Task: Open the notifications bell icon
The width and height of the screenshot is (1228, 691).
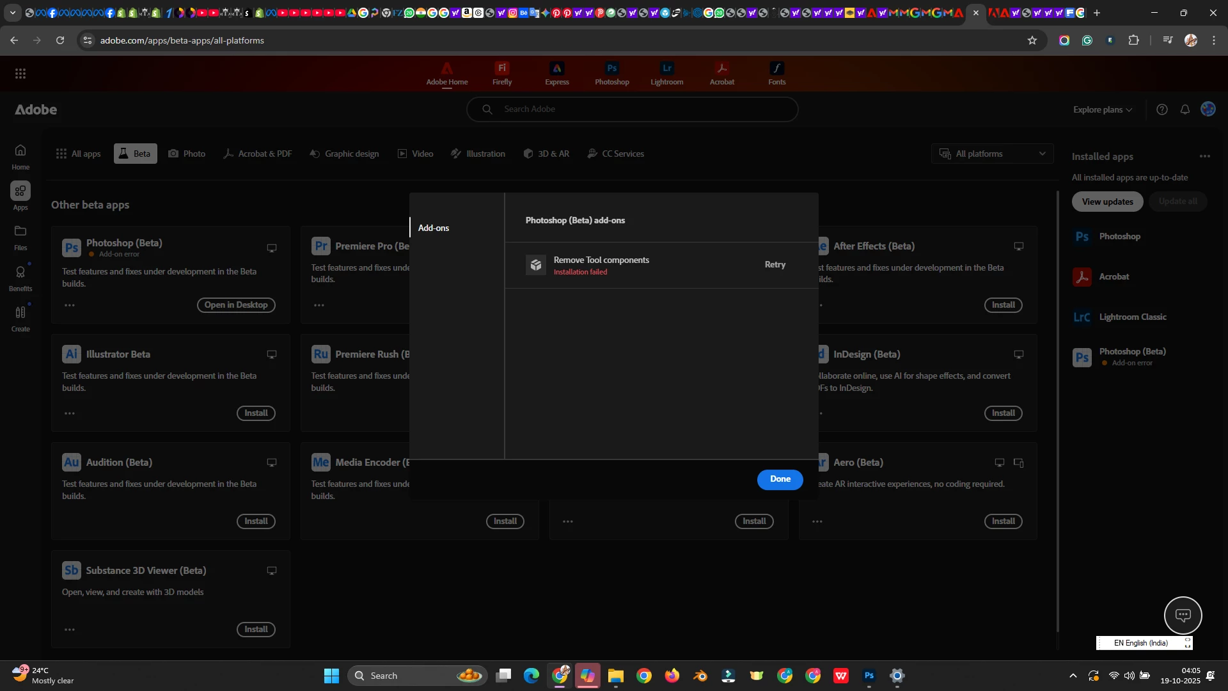Action: pyautogui.click(x=1185, y=109)
